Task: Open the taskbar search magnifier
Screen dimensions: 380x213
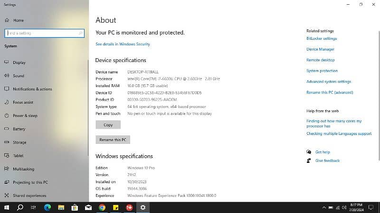Action: [x=20, y=207]
